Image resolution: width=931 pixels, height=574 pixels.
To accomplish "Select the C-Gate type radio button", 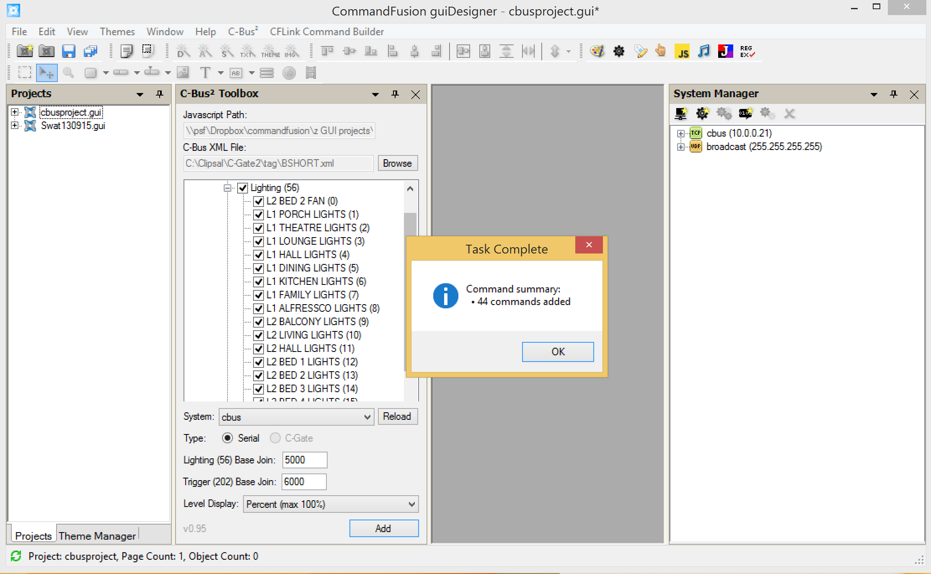I will (x=275, y=438).
